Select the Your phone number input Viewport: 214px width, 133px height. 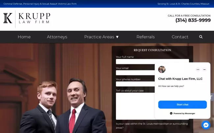tap(135, 84)
